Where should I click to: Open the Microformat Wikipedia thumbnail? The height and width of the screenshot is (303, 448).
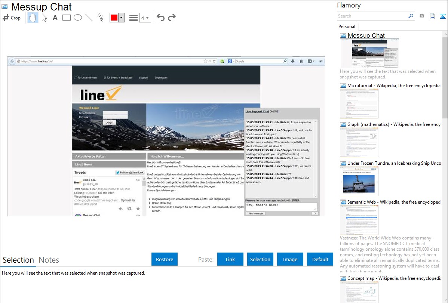click(x=359, y=103)
